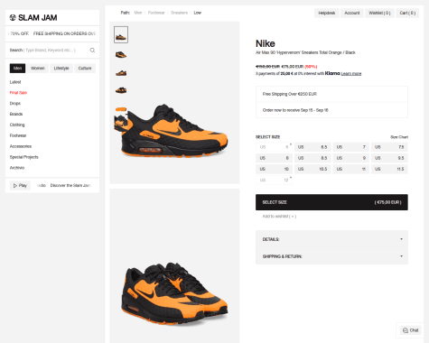
Task: Click Footwear in breadcrumb path
Action: (156, 13)
